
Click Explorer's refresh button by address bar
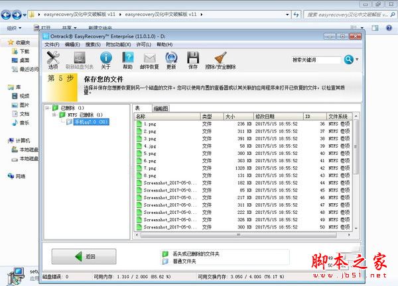pyautogui.click(x=297, y=15)
